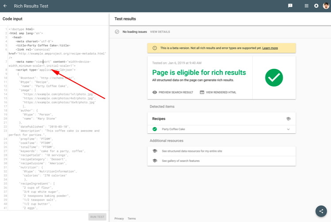Open the user account avatar
Image resolution: width=331 pixels, height=222 pixels.
tap(326, 6)
